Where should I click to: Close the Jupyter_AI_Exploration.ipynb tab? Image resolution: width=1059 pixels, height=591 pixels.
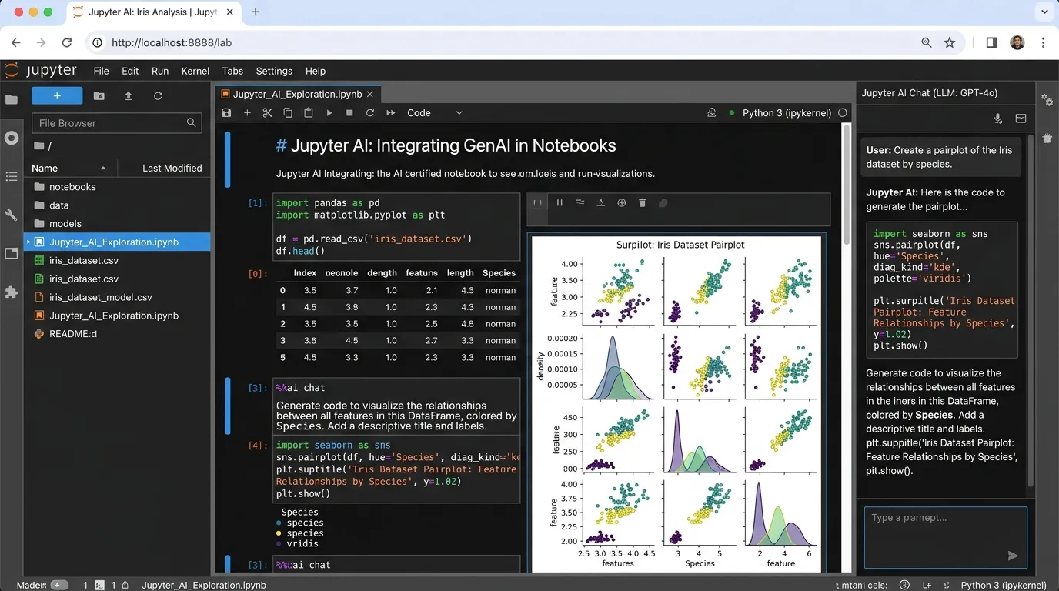coord(370,94)
